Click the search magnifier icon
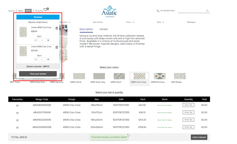The width and height of the screenshot is (237, 144). pos(207,11)
